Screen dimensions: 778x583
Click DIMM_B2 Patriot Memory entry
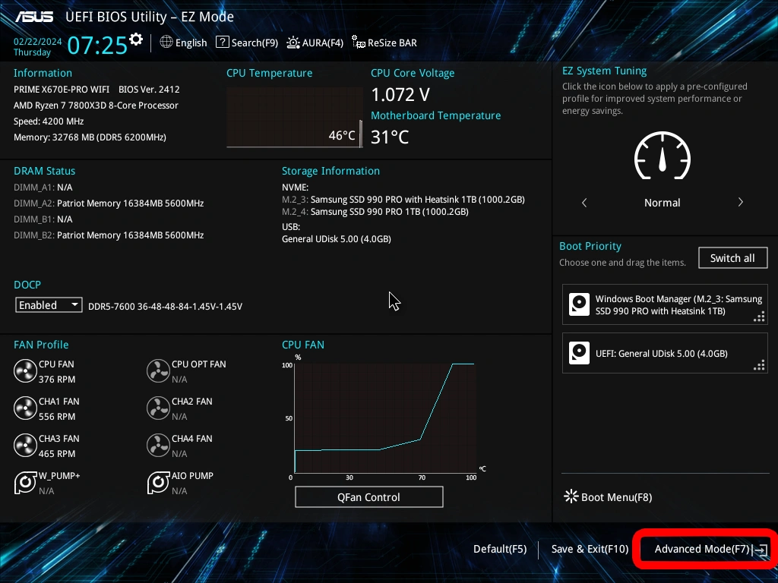[x=109, y=235]
